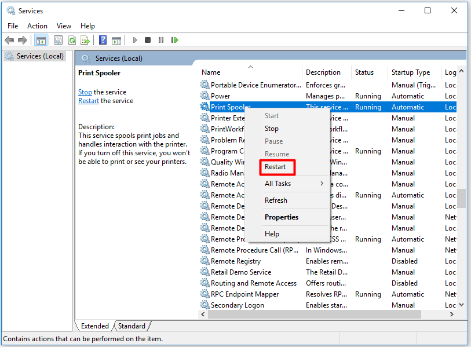Viewport: 471px width, 347px height.
Task: Choose Restart from the context menu
Action: point(277,167)
